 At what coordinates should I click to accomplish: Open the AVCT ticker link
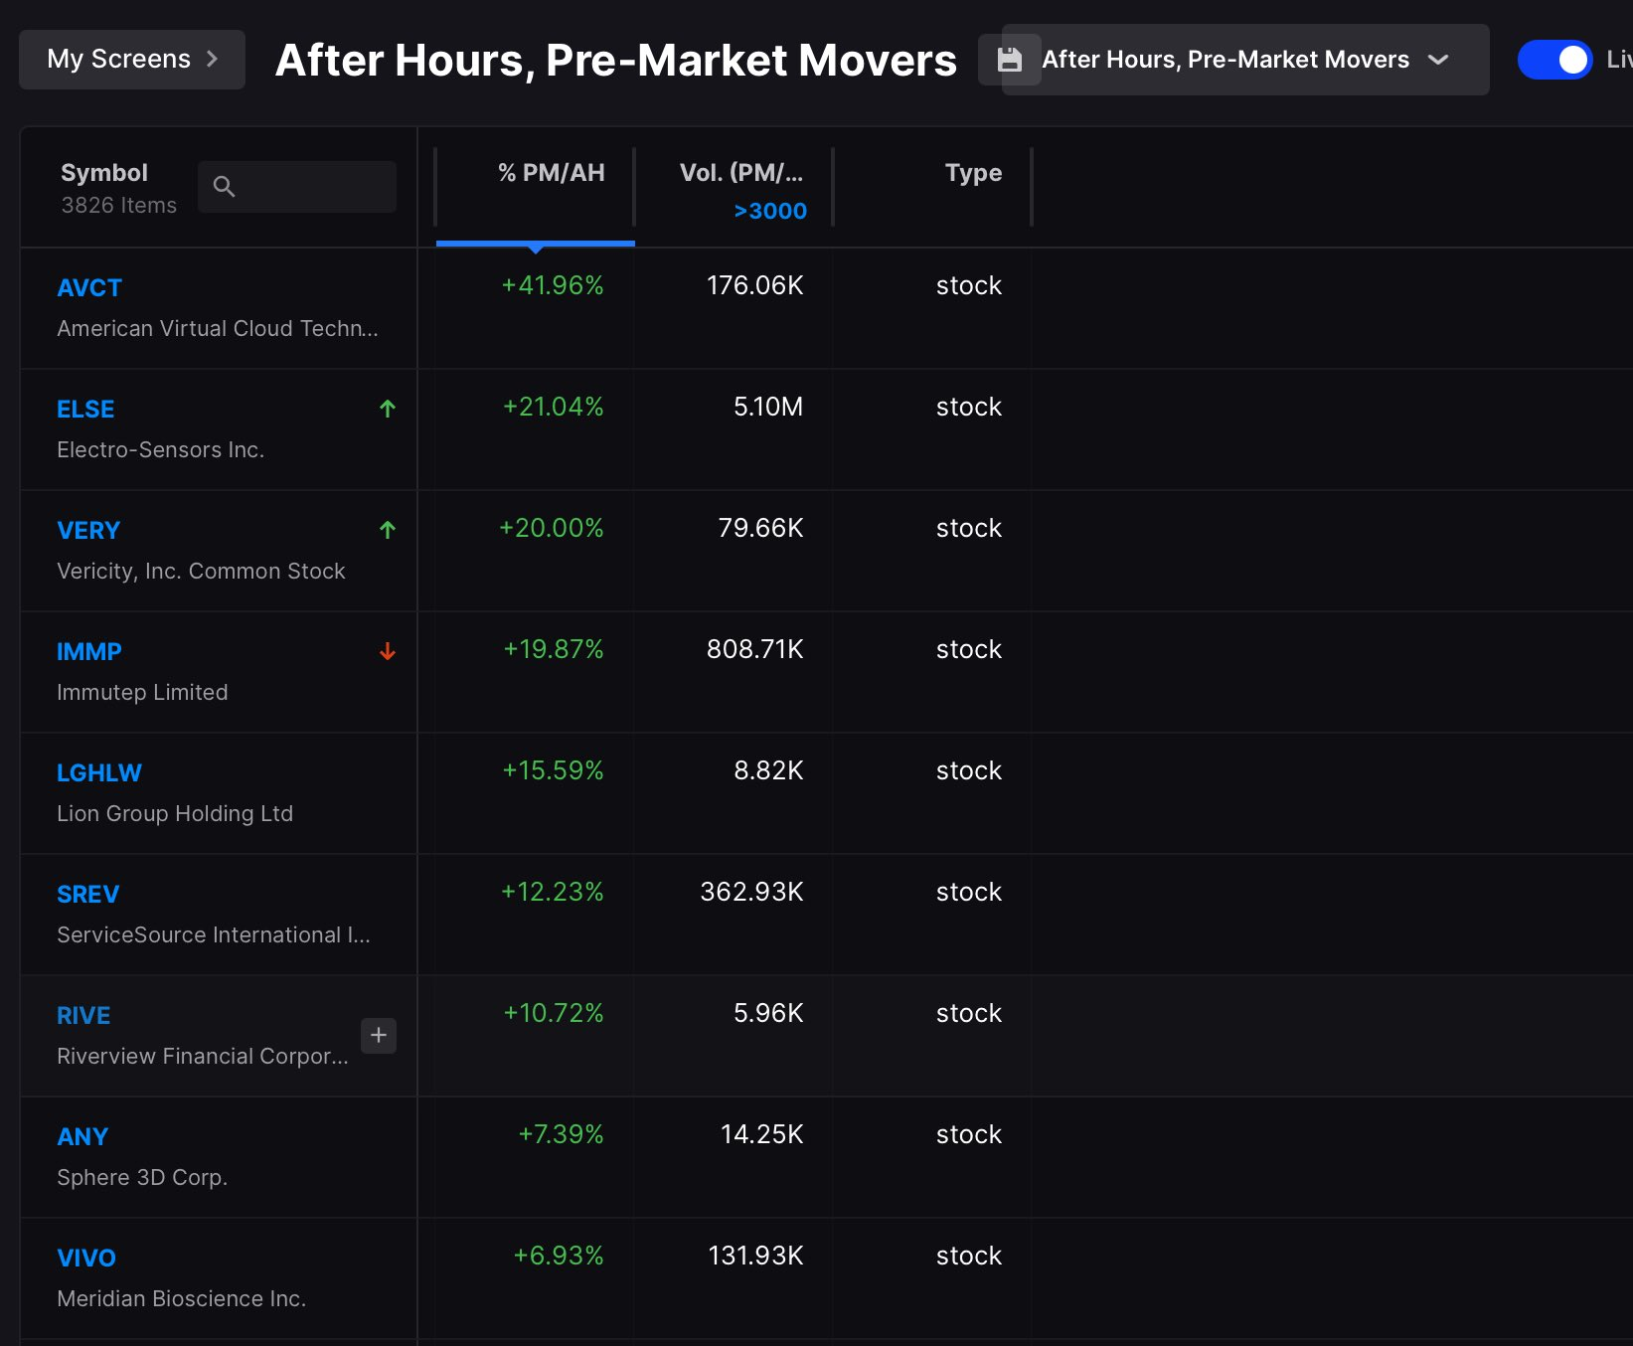click(89, 287)
